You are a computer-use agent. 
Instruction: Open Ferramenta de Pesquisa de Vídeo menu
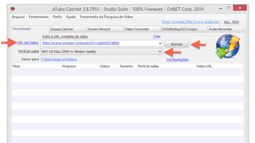coord(107,17)
